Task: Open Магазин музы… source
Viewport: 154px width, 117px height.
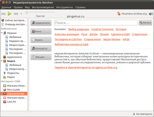Action: [17, 98]
